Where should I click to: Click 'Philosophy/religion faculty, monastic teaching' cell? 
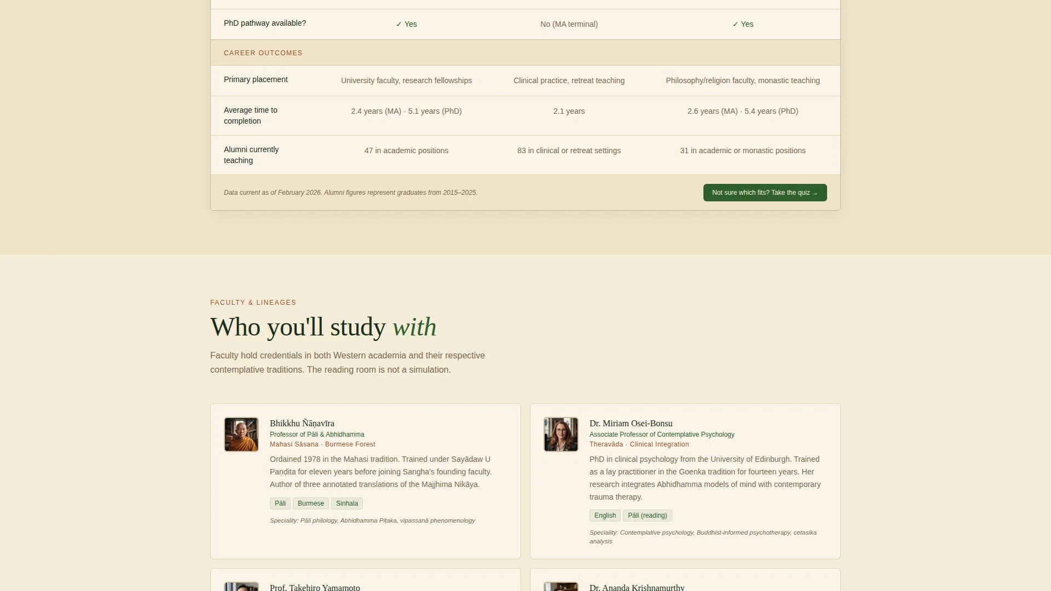743,80
